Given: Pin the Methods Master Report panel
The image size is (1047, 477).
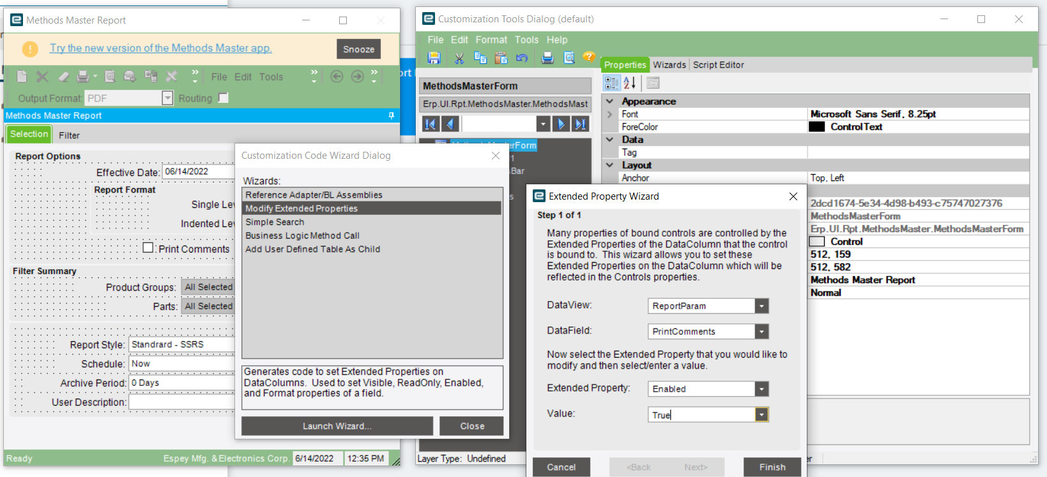Looking at the screenshot, I should click(x=391, y=115).
